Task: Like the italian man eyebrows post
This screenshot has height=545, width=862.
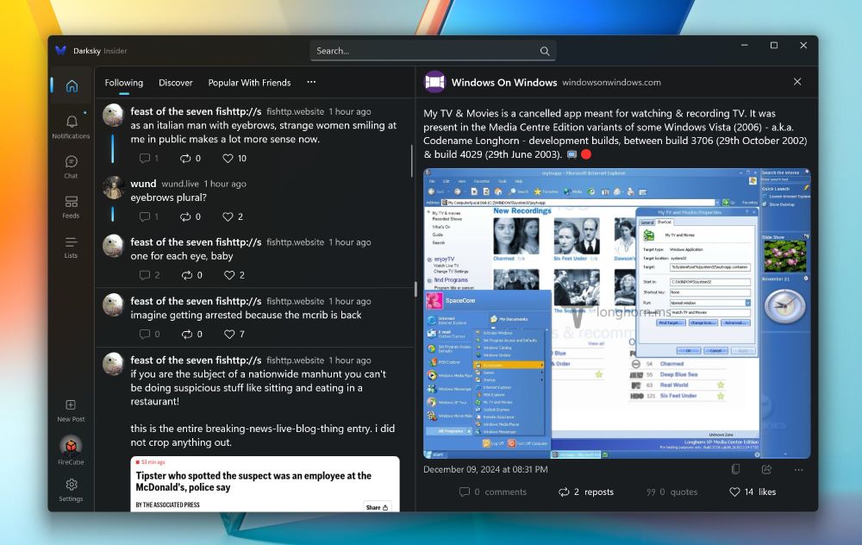Action: point(234,159)
